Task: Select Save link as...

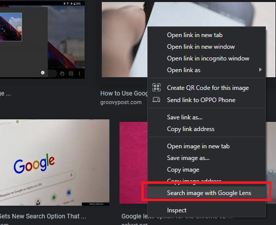Action: [207, 117]
